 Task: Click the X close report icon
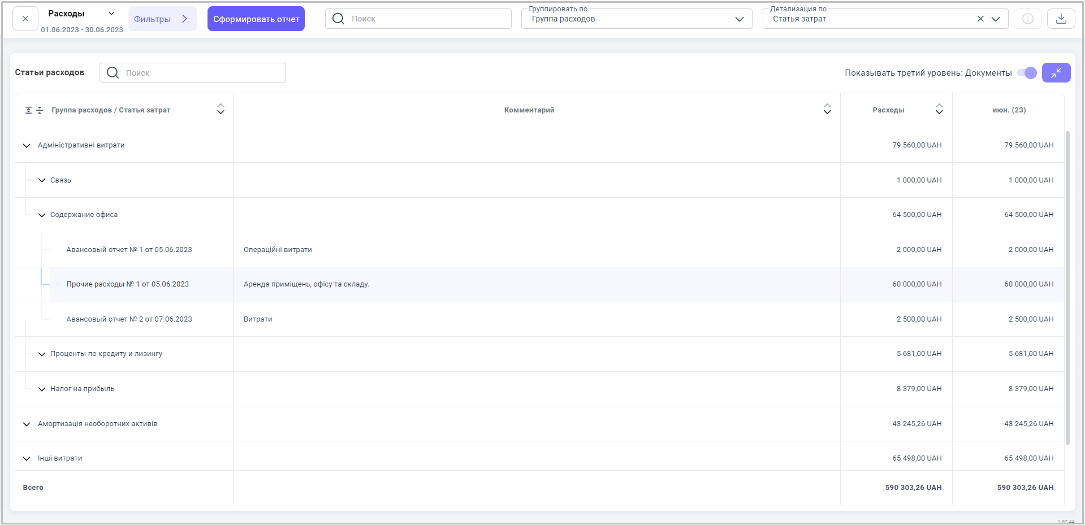click(x=25, y=19)
